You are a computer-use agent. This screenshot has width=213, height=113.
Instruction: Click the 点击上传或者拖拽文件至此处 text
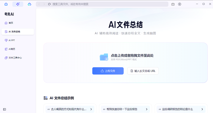pyautogui.click(x=132, y=55)
